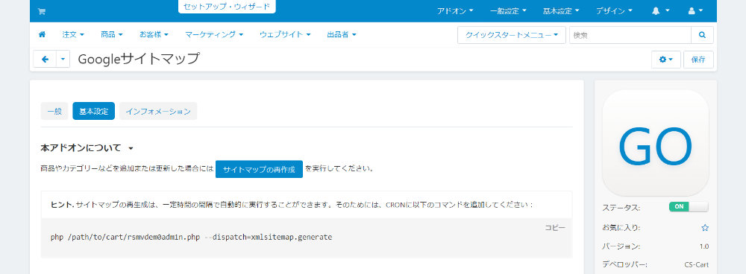The image size is (746, 274).
Task: Open the クイックスタートメニュー dropdown
Action: 512,35
